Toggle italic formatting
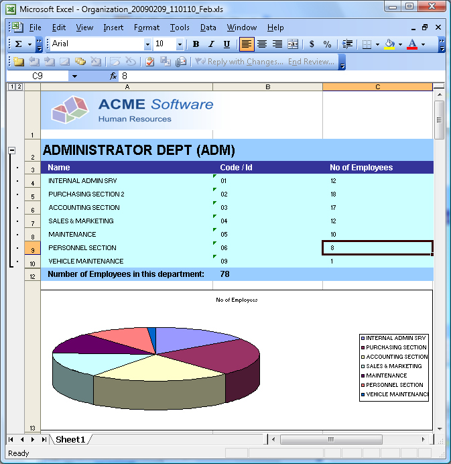Image resolution: width=451 pixels, height=464 pixels. [x=211, y=44]
